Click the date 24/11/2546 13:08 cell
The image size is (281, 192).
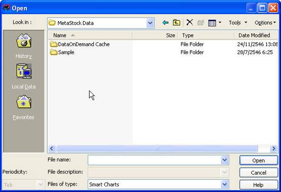[x=257, y=44]
